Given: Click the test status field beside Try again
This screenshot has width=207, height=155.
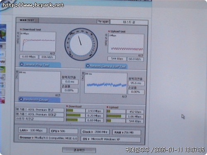Looking at the screenshot, I should (129, 22).
